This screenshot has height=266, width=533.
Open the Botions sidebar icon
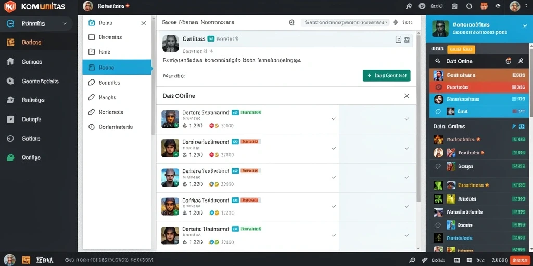[10, 43]
